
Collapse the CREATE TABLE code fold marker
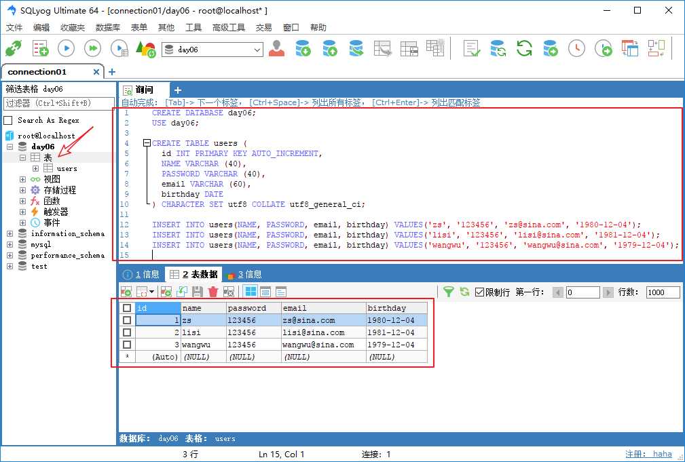(147, 142)
